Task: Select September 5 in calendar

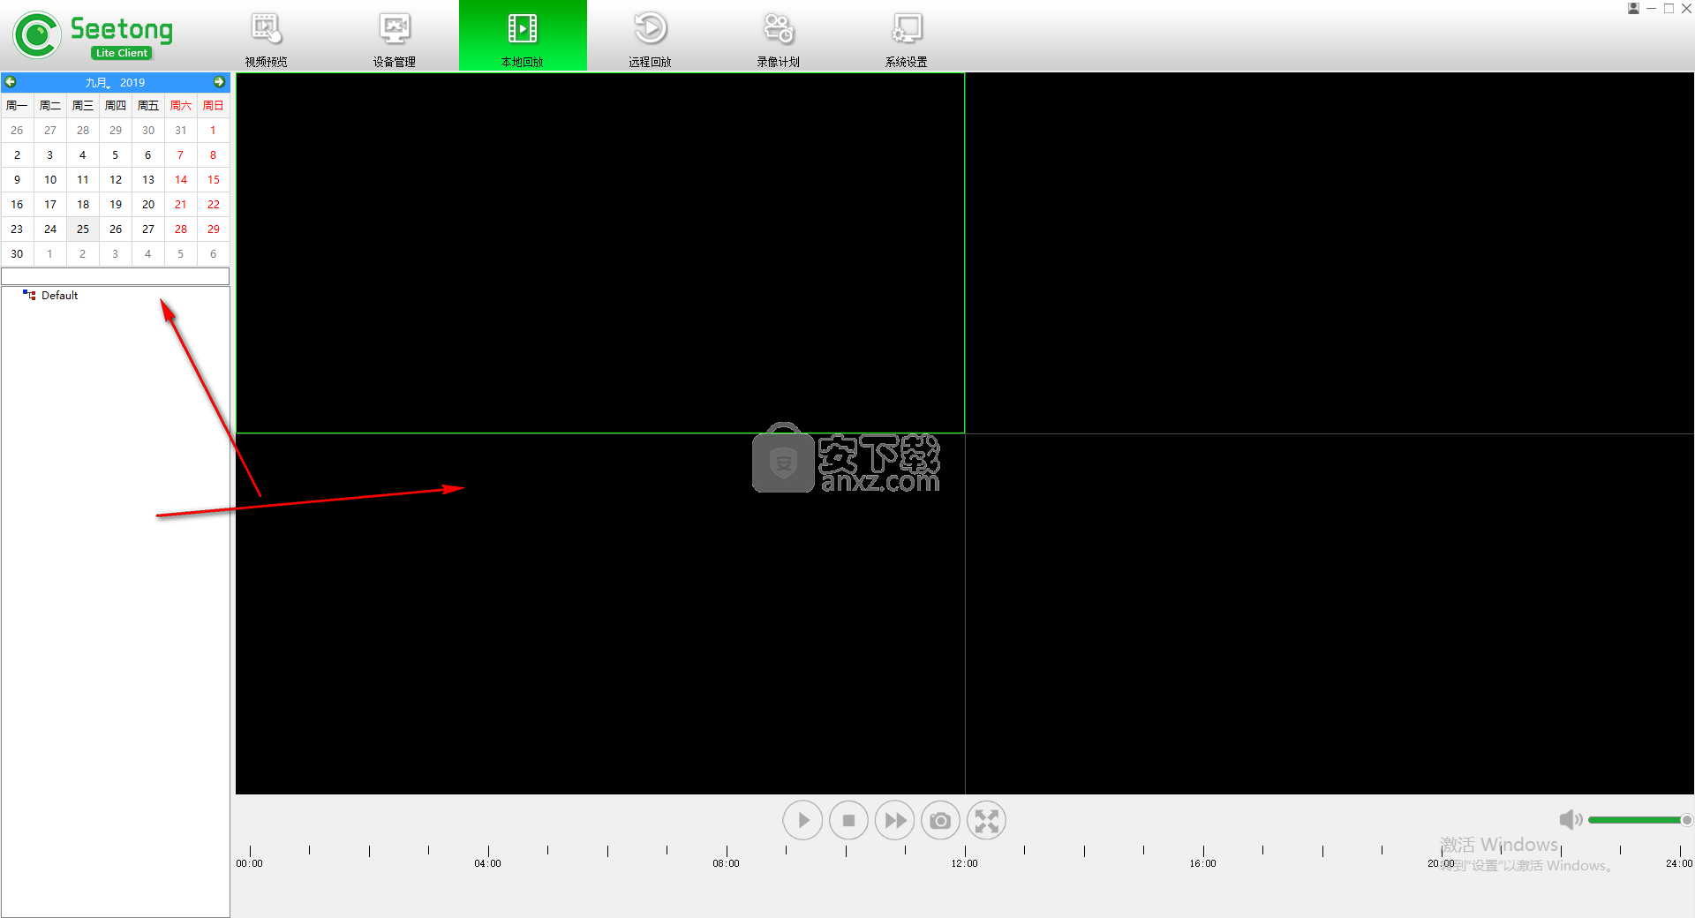Action: (x=116, y=154)
